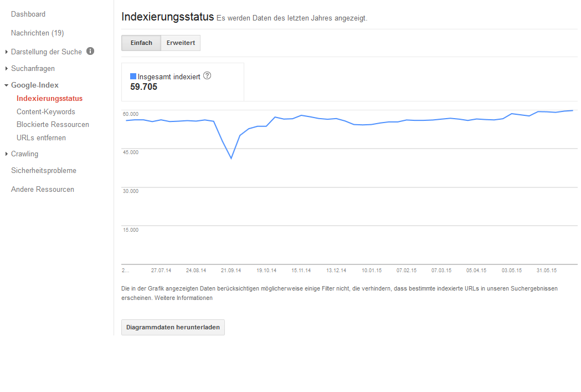
Task: Open Blockierte Ressourcen in the sidebar
Action: pyautogui.click(x=53, y=125)
